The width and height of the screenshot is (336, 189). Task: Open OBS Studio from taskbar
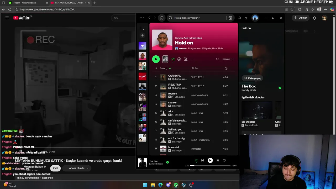(x=191, y=185)
